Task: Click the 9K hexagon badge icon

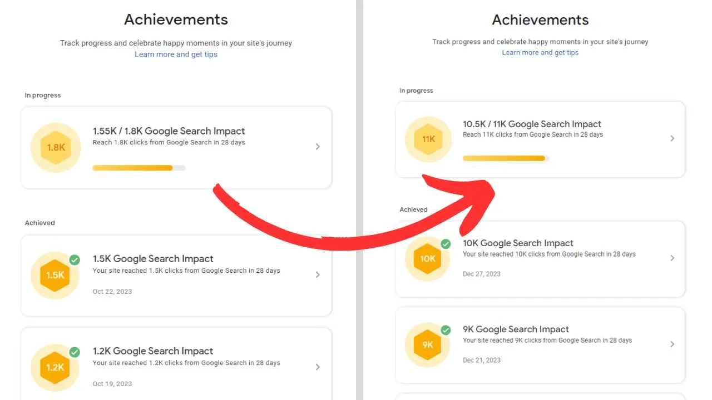Action: point(428,344)
